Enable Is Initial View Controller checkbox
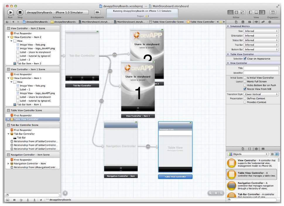Screen dimensions: 284x206 (245, 78)
